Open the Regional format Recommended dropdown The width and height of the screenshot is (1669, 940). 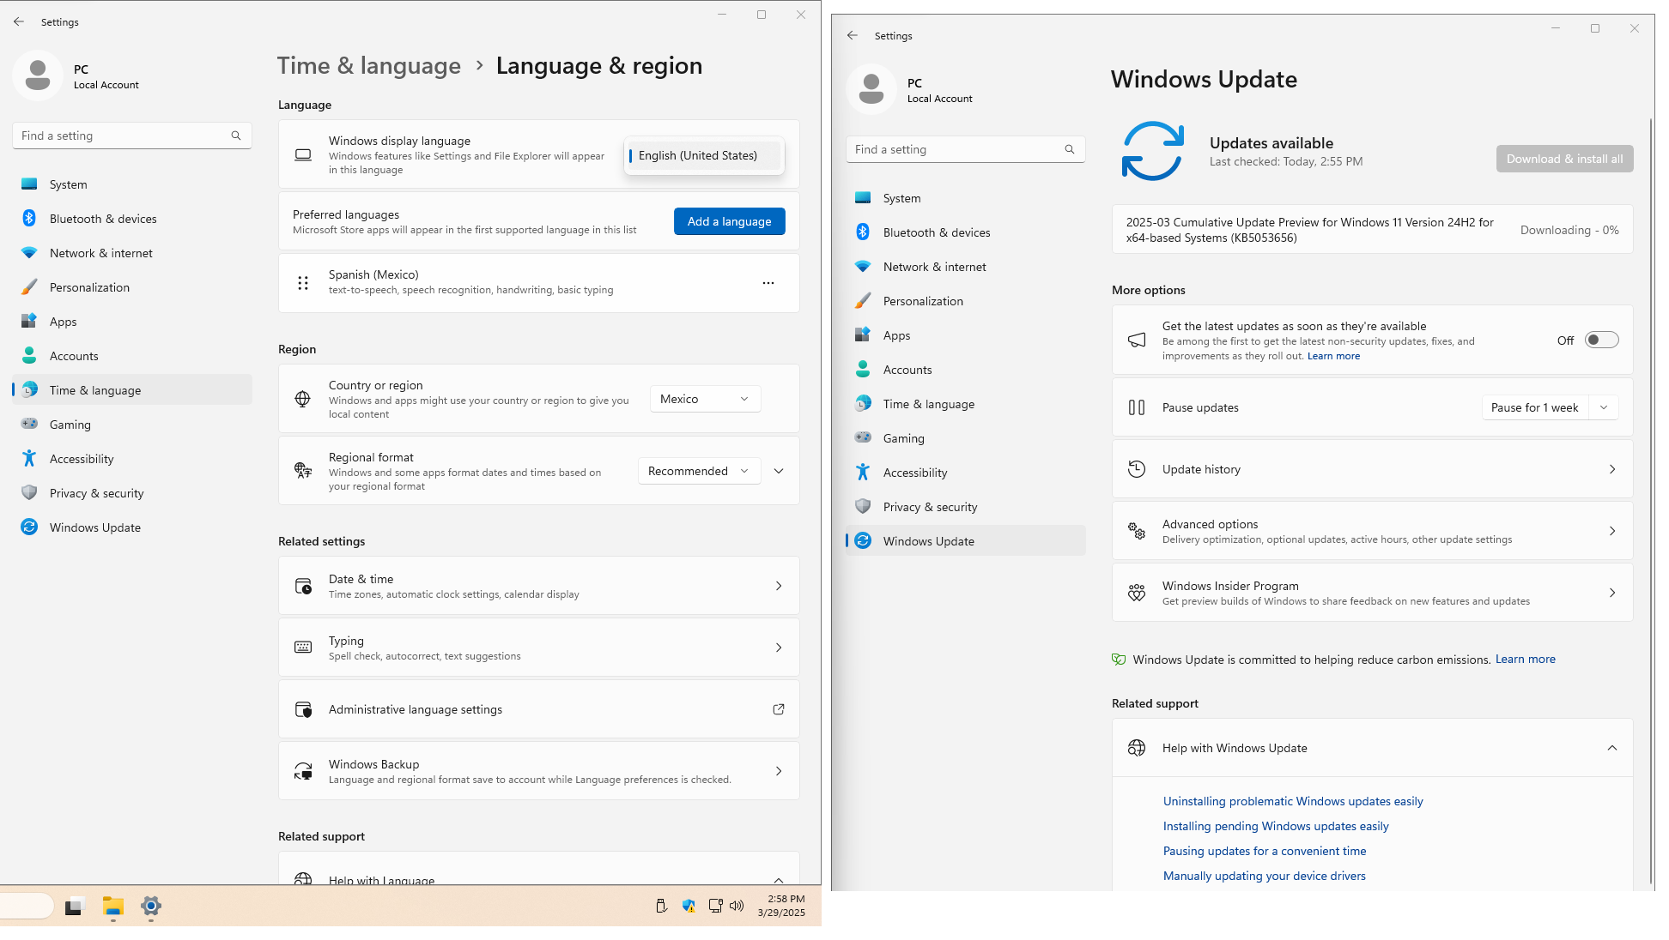coord(700,471)
